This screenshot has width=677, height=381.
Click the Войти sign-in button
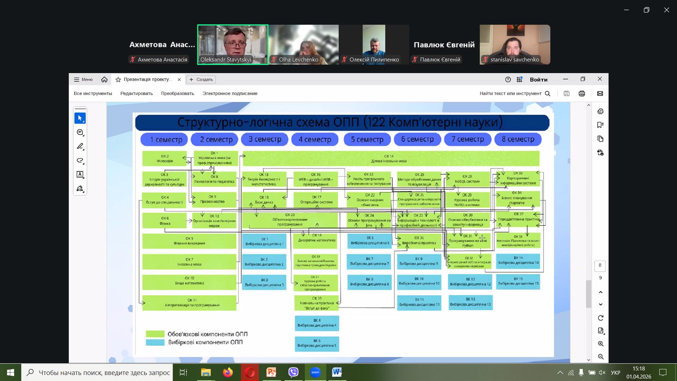pos(538,79)
